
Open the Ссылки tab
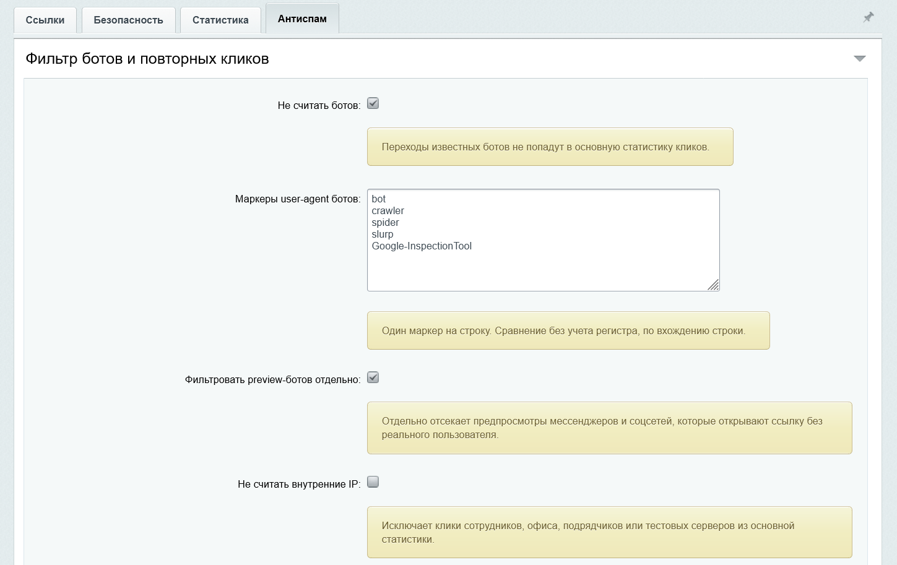tap(45, 20)
